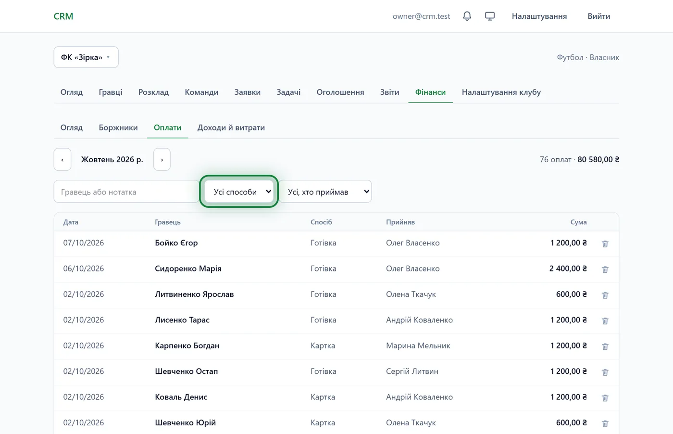Image resolution: width=673 pixels, height=434 pixels.
Task: Open the Розклад tab
Action: coord(153,92)
